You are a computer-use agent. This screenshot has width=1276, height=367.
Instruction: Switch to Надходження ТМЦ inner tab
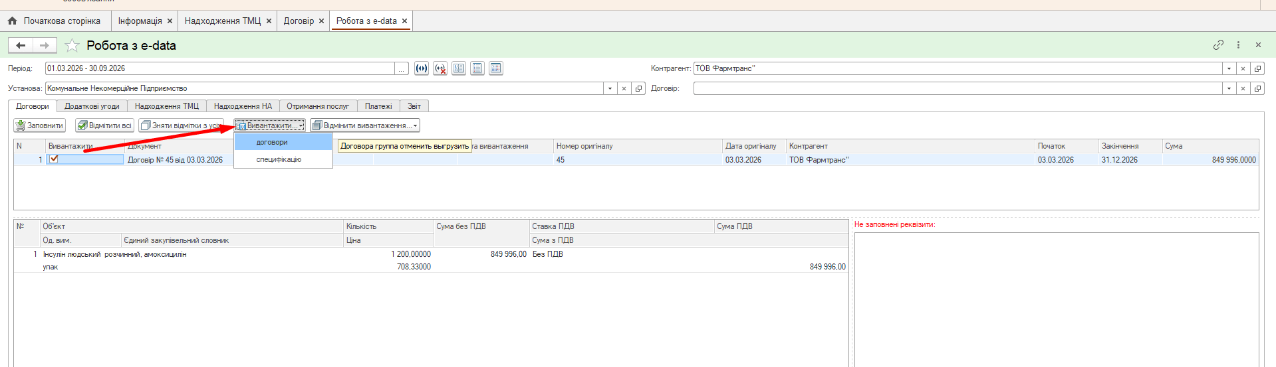(167, 106)
